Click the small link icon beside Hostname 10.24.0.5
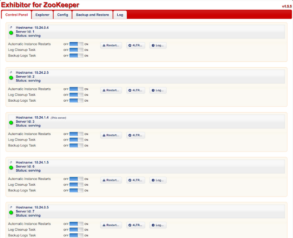The height and width of the screenshot is (238, 293). [11, 207]
